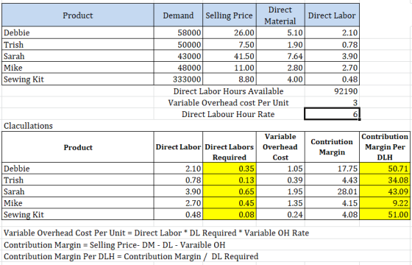Select Trish's contribution margin 4.43
Screen dimensions: 412x265
[x=332, y=180]
